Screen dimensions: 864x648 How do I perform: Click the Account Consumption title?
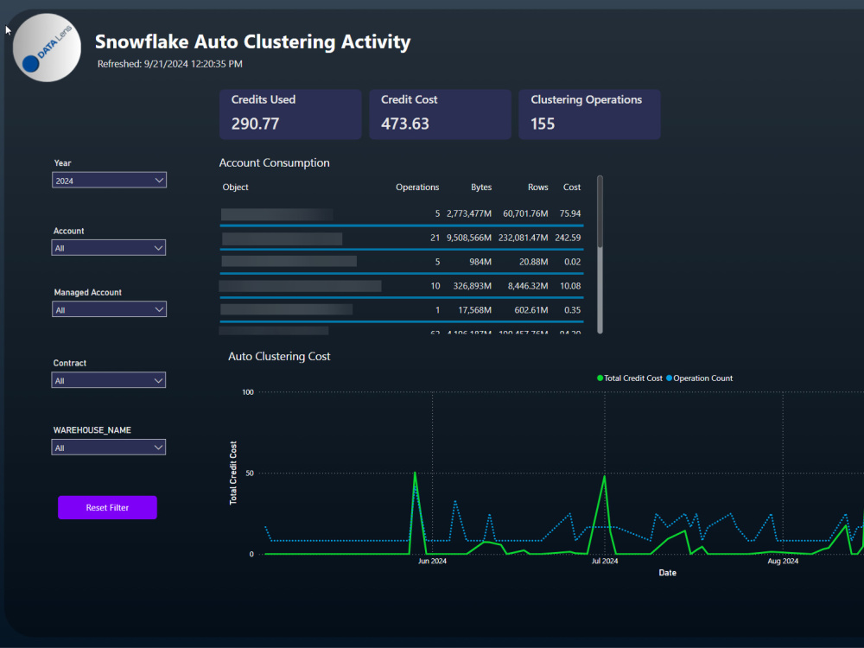tap(275, 162)
